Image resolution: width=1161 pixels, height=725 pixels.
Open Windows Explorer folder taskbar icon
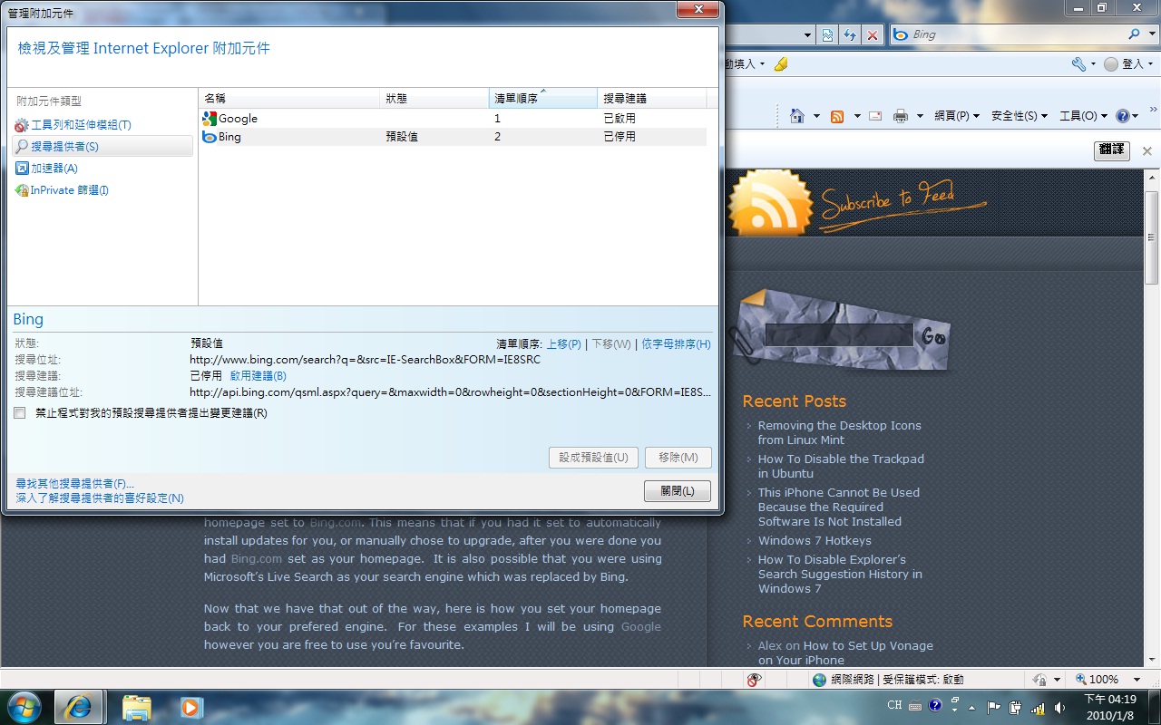[x=137, y=707]
